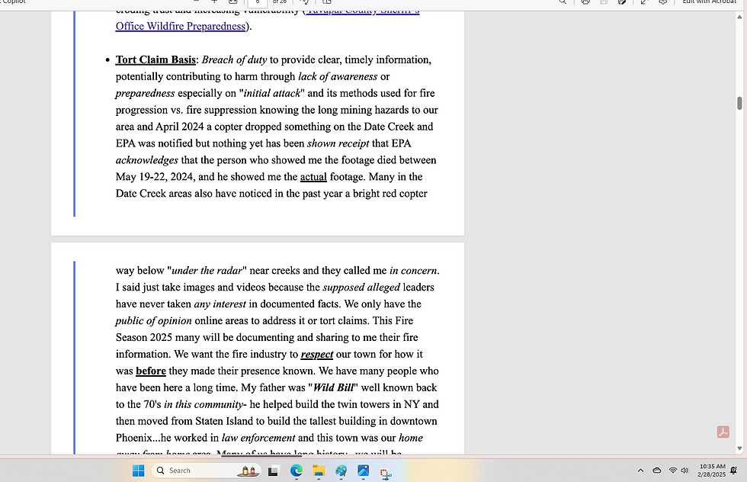Viewport: 747px width, 482px height.
Task: Click the words "Staten Island"
Action: (223, 421)
